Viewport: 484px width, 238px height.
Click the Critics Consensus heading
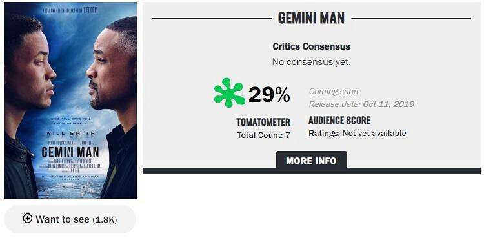tap(312, 46)
